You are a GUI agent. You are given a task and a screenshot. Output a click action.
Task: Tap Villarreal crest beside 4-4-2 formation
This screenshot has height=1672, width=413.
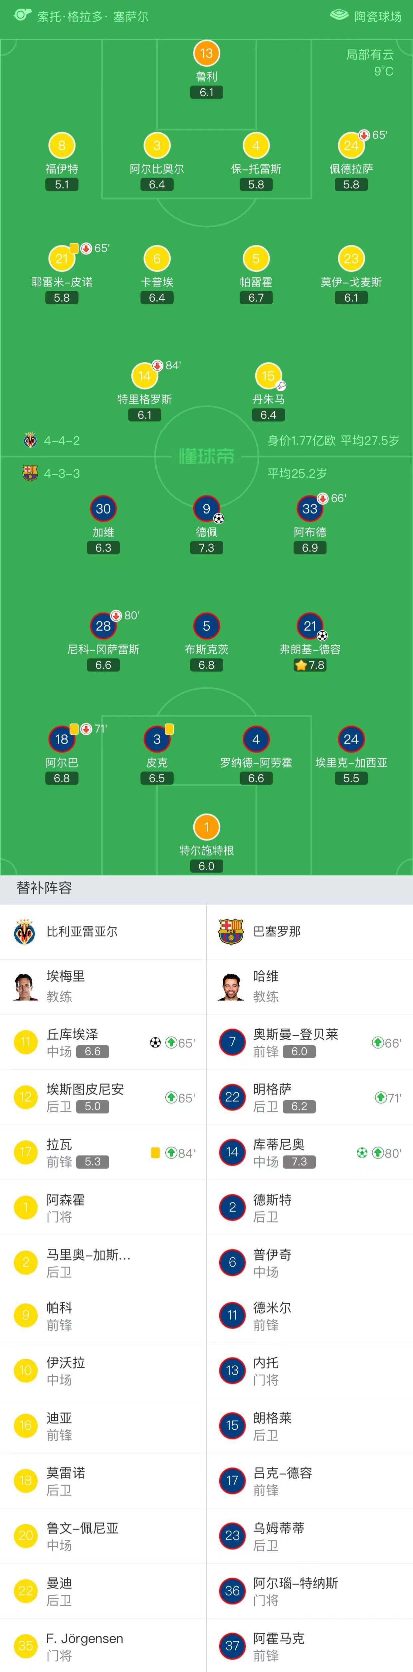30,440
